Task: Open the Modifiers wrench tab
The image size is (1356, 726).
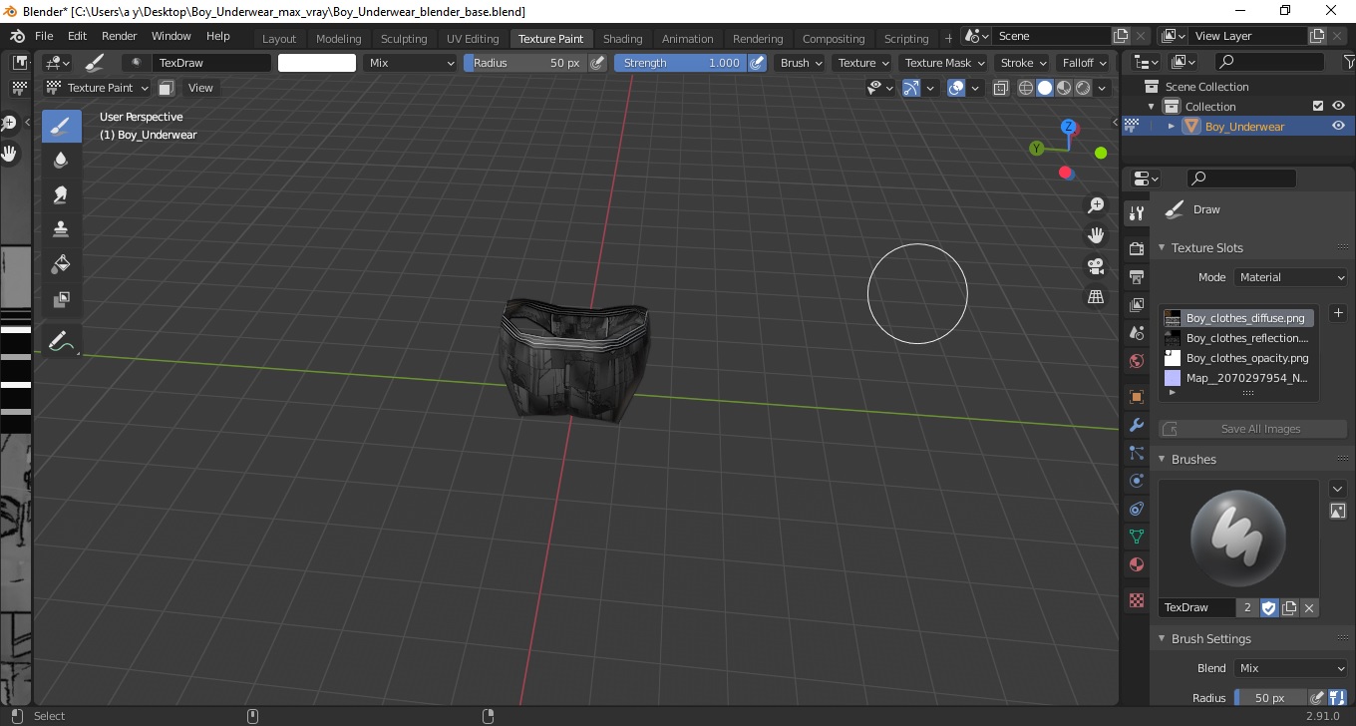Action: pyautogui.click(x=1136, y=425)
